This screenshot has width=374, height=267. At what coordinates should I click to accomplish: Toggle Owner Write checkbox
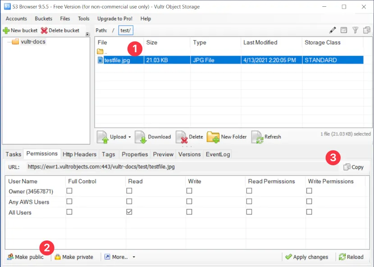189,191
